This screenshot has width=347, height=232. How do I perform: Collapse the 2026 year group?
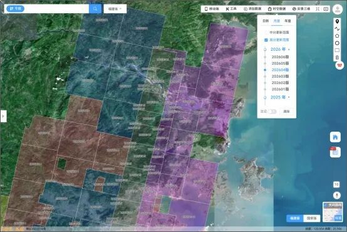coord(289,50)
